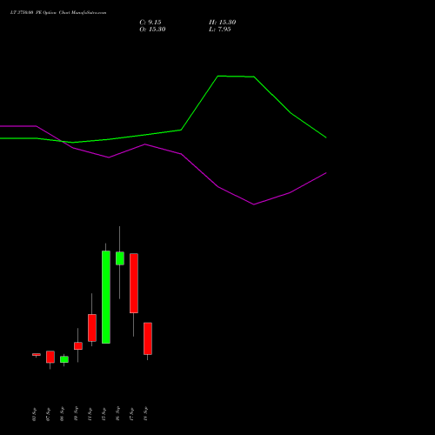Click the 08 Sep date label on the axis
Screen dimensions: 435x435
(62, 414)
